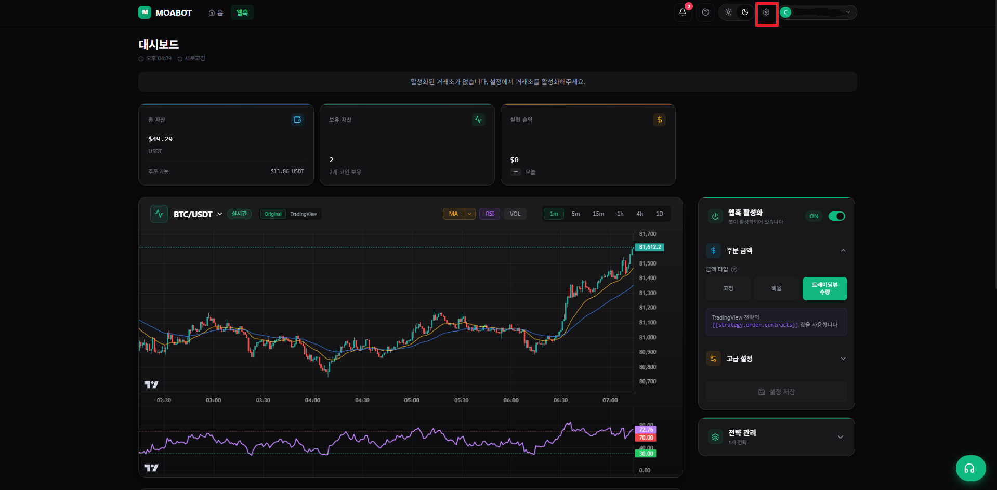Switch to light mode sun icon
This screenshot has width=997, height=490.
pos(728,12)
